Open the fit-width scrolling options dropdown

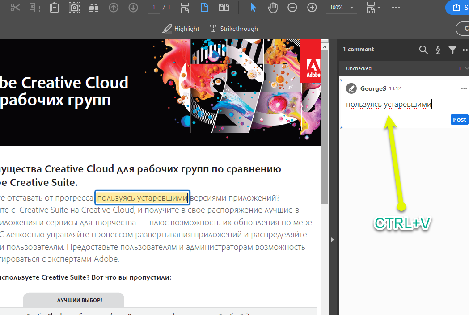click(x=373, y=8)
